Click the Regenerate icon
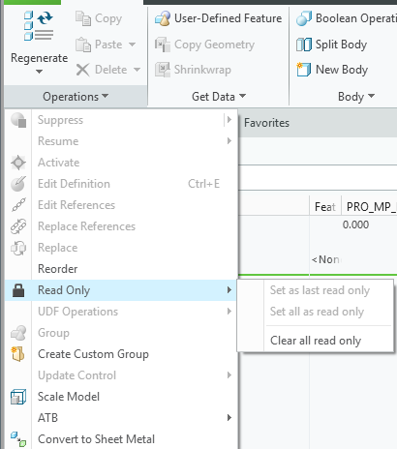This screenshot has height=449, width=397. (x=39, y=26)
